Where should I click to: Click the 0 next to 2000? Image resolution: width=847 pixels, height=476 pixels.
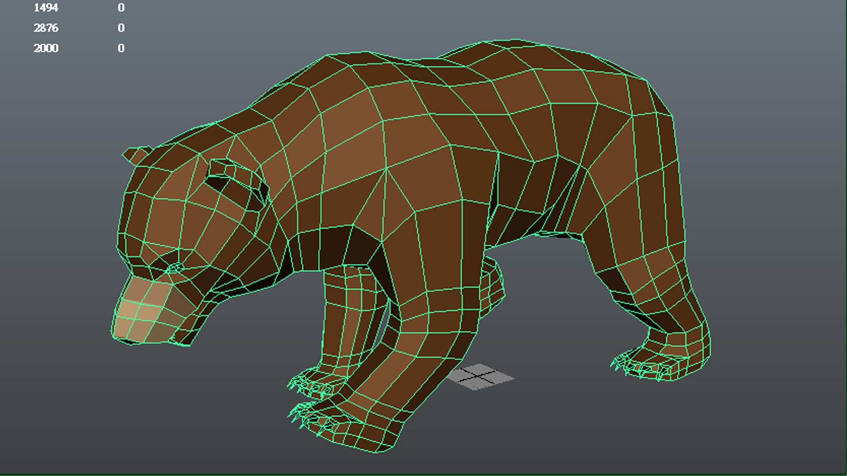coord(121,48)
